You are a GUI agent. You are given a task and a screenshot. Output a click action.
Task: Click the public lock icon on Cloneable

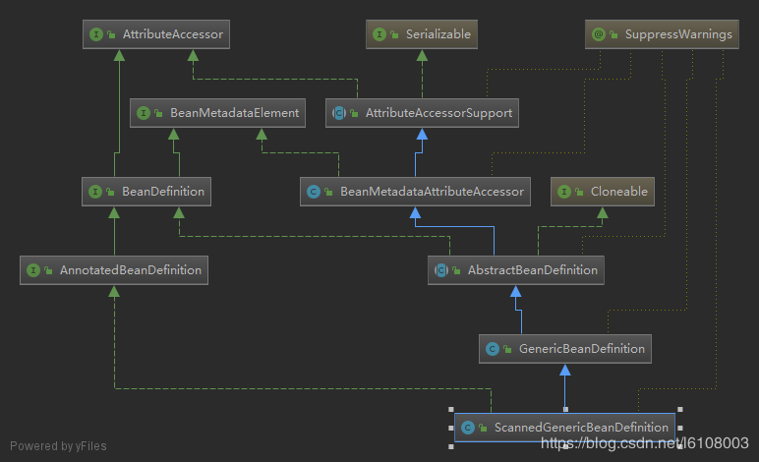pyautogui.click(x=579, y=192)
